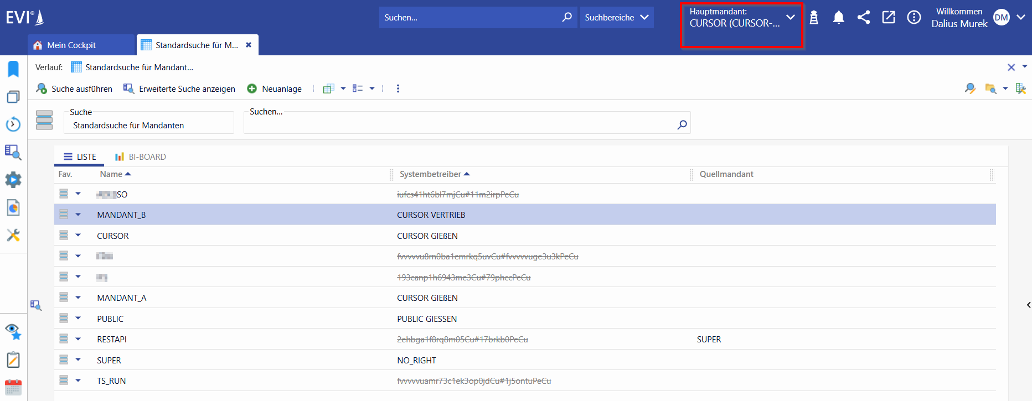Open the settings gear sidebar icon
The image size is (1032, 401).
click(13, 180)
